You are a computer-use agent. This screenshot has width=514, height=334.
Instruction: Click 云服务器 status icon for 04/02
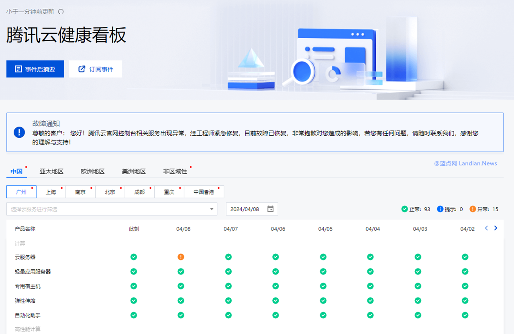coord(465,257)
